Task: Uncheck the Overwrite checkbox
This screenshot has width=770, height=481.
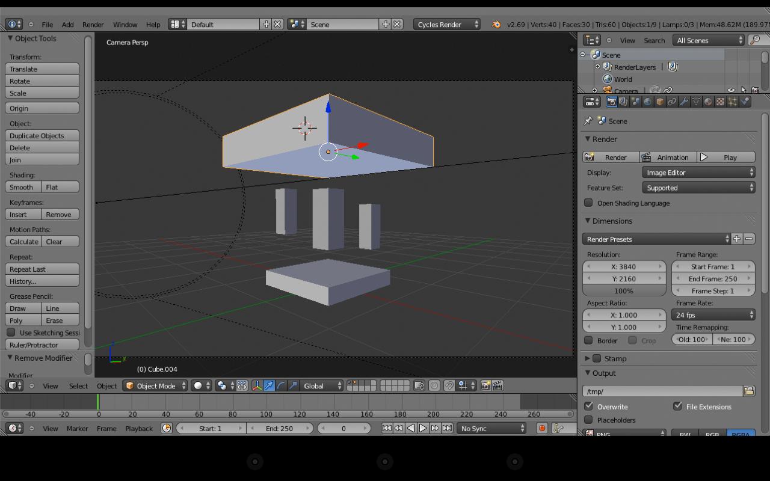Action: pyautogui.click(x=589, y=406)
